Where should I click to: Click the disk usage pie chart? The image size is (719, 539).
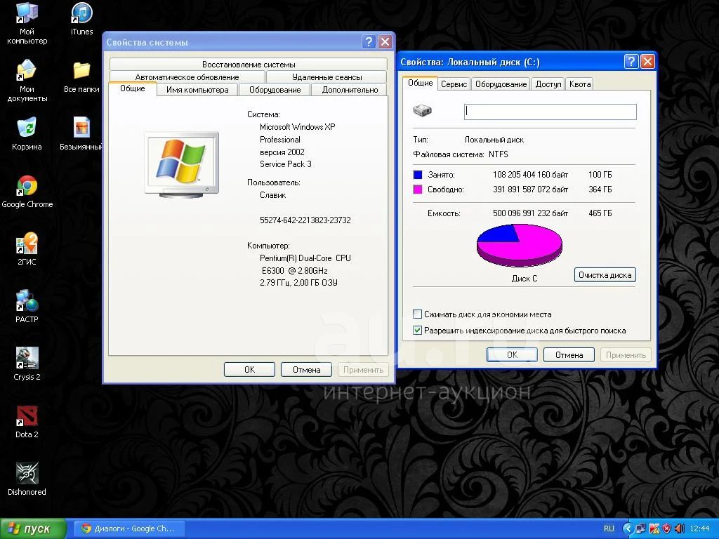click(520, 245)
